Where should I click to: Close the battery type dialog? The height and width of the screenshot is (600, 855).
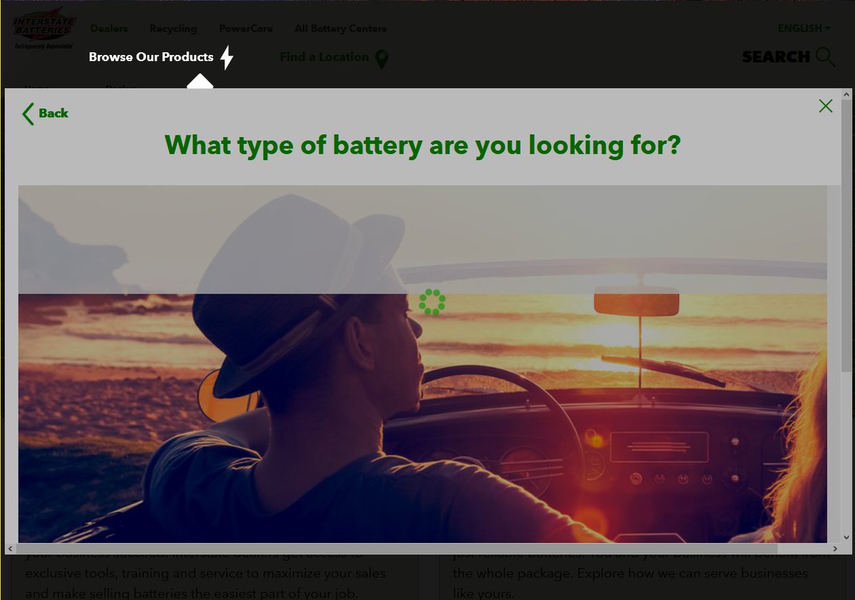click(826, 106)
